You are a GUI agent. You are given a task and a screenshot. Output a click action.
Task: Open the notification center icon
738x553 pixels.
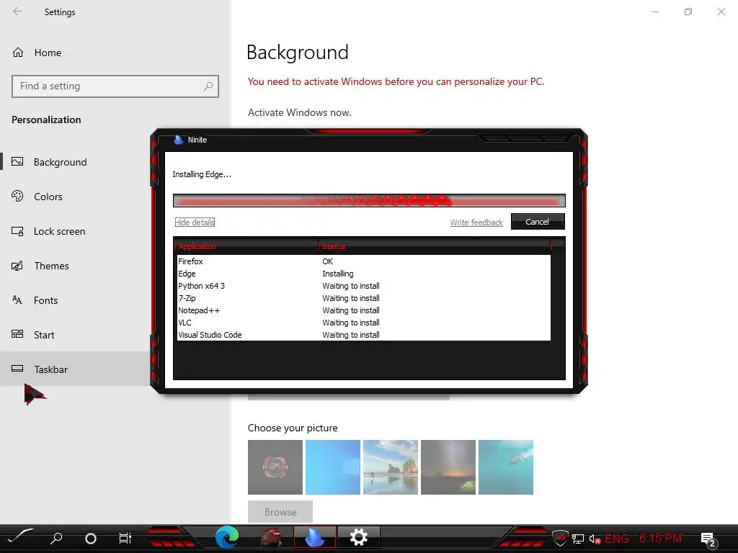tap(708, 540)
